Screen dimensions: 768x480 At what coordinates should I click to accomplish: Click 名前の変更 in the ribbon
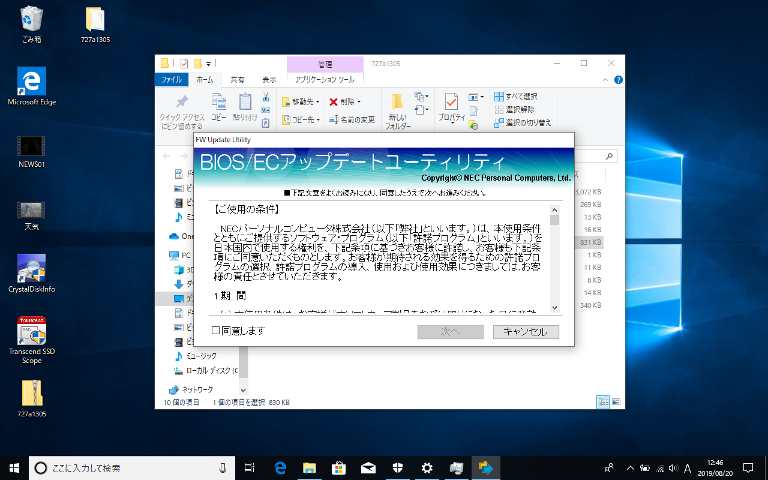[x=352, y=119]
